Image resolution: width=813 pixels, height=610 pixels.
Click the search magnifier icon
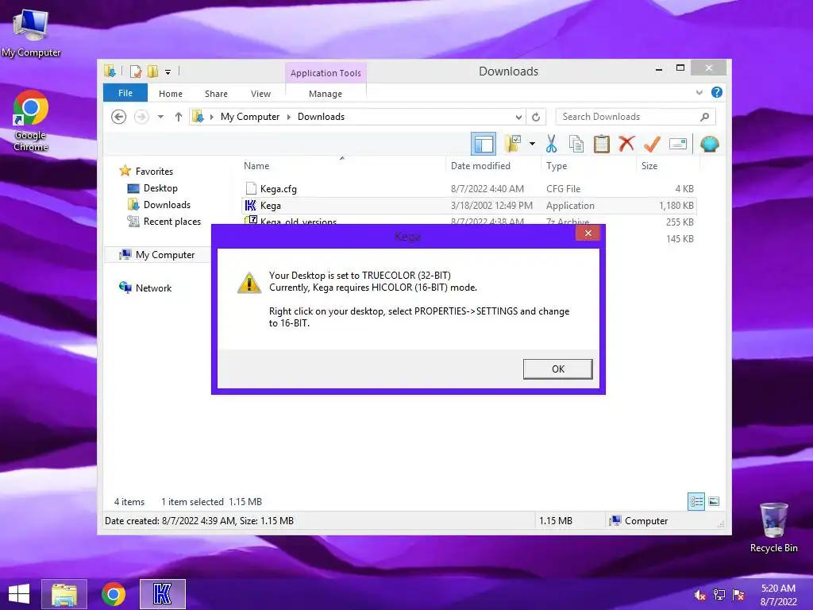click(x=704, y=117)
